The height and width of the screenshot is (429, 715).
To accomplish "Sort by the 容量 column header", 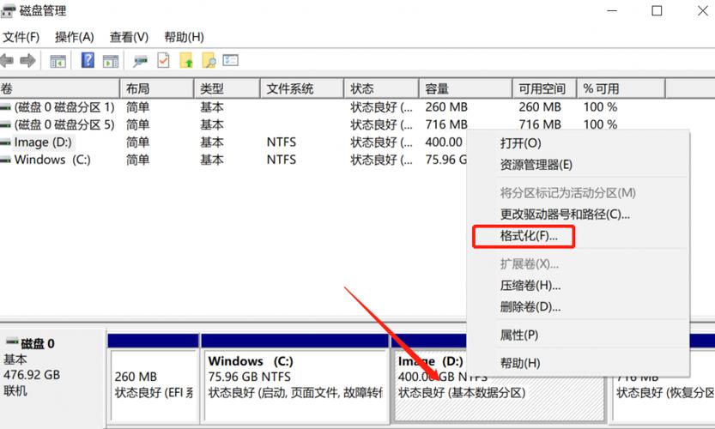I will [465, 88].
